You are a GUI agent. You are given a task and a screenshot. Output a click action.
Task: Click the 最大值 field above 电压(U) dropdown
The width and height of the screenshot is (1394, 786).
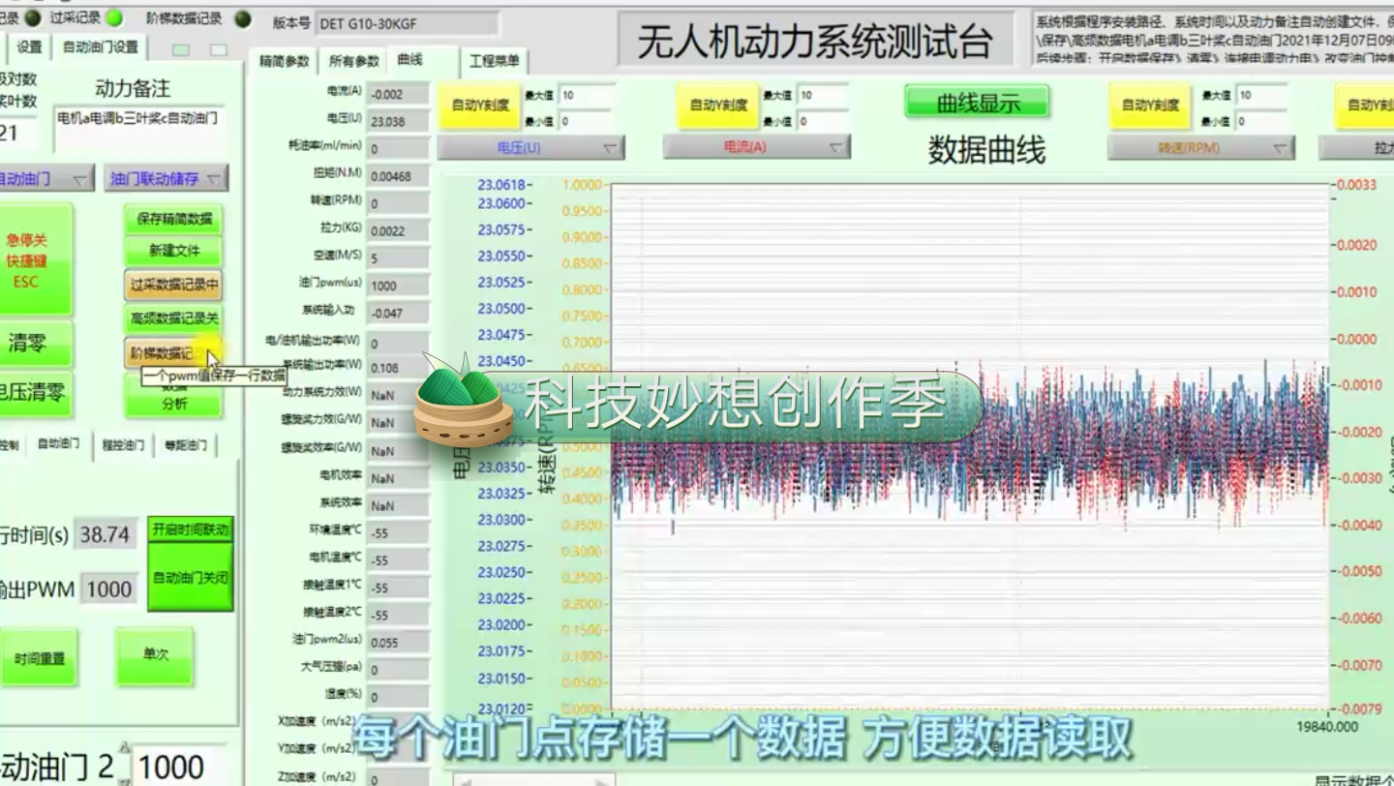click(587, 95)
